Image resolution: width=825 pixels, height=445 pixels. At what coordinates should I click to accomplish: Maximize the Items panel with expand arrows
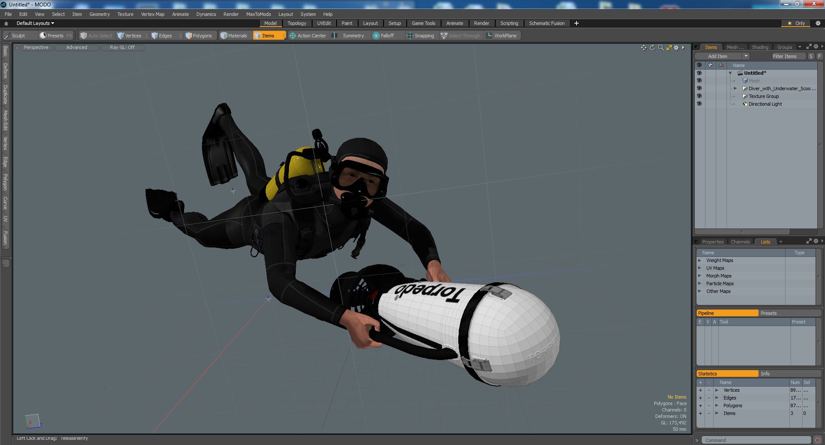click(809, 47)
